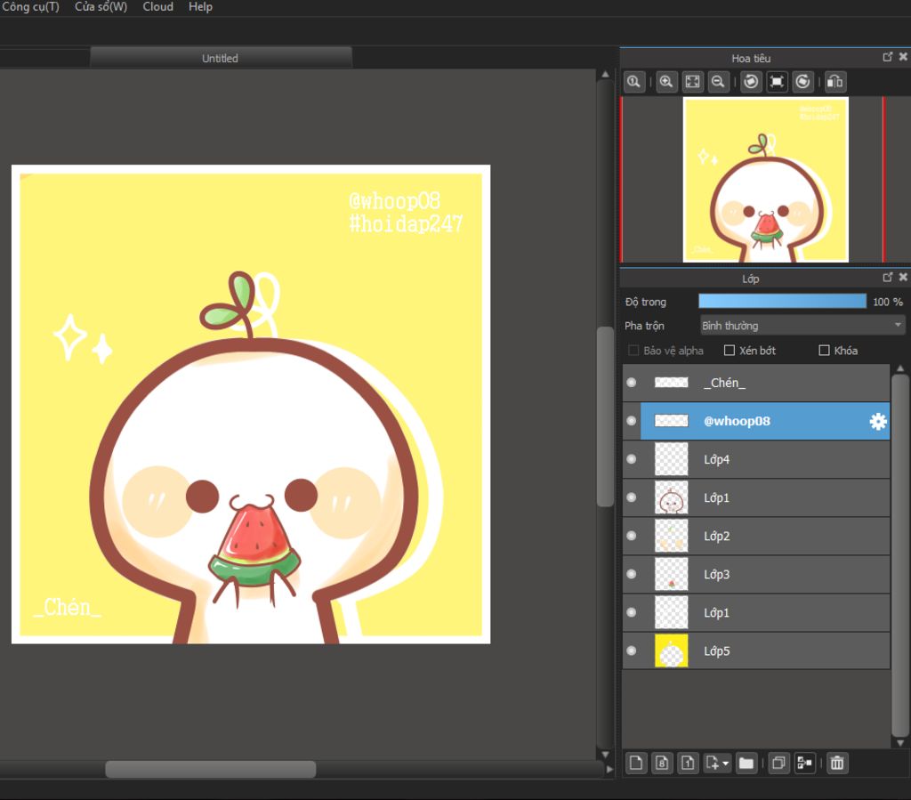Select Lớp1 layer between Lớp4 and Lớp2

coord(756,497)
